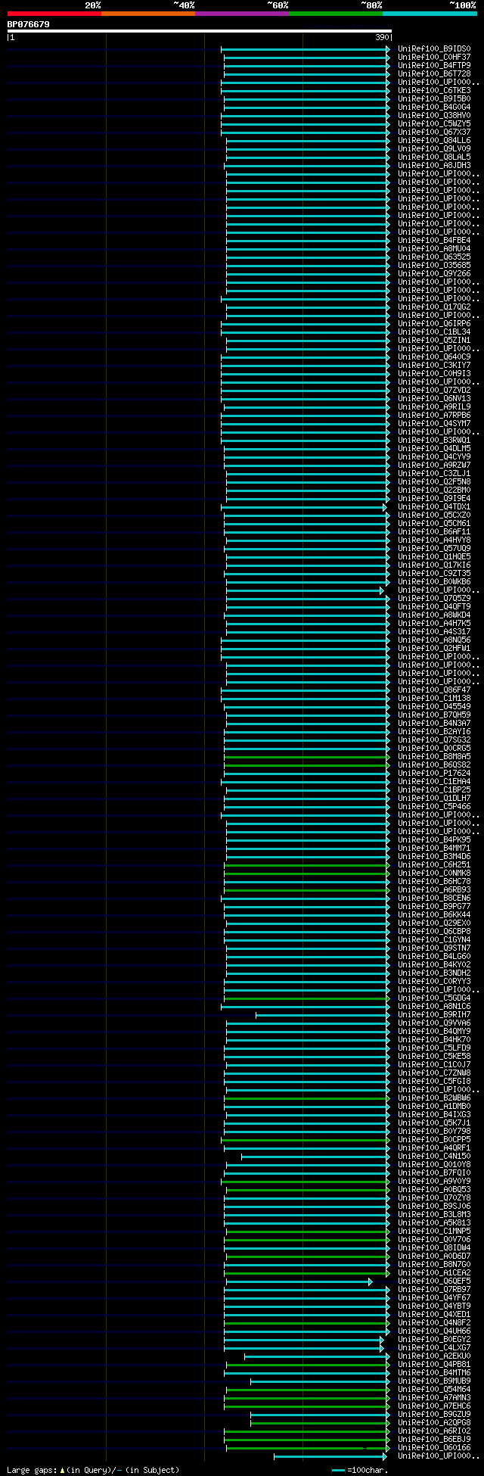Click UniRef100_B9RIH7 label

point(434,1014)
